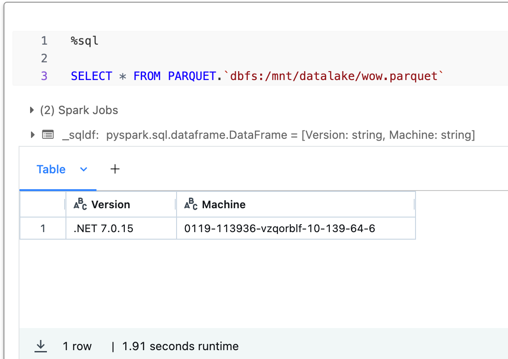The image size is (508, 359).
Task: Click the table icon beside _sqldf
Action: tap(48, 135)
